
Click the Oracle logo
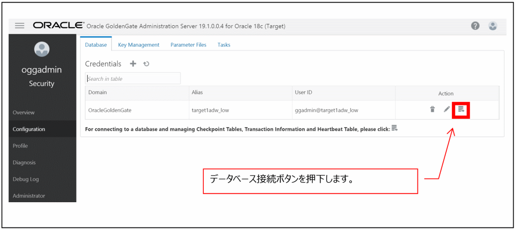point(59,26)
